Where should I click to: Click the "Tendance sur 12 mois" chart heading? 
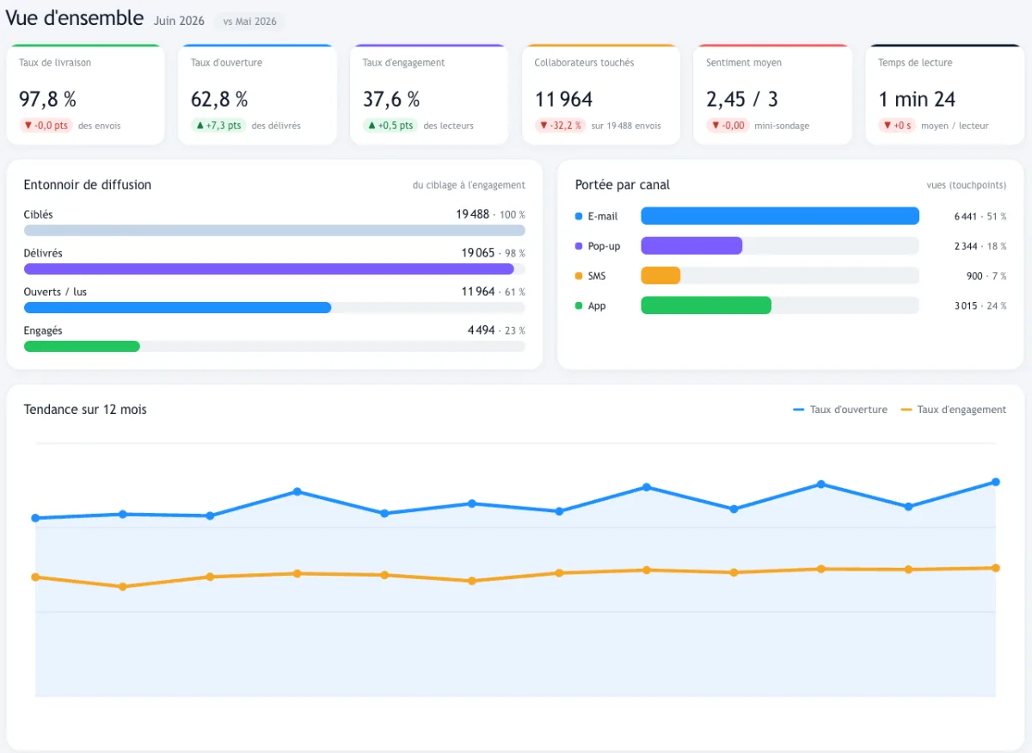[85, 410]
